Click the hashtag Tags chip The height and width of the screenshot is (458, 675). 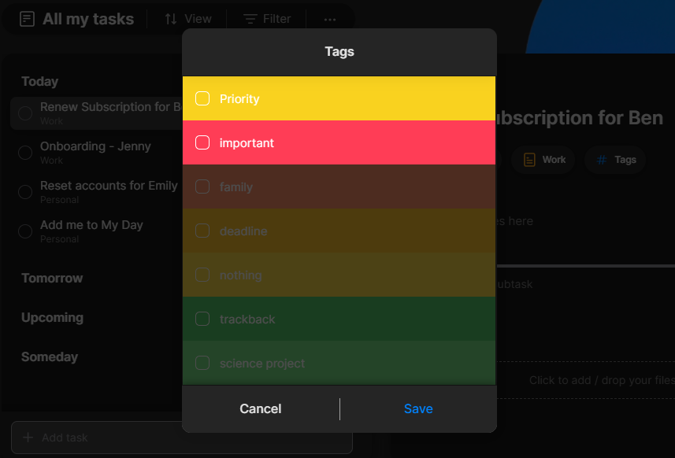coord(617,160)
